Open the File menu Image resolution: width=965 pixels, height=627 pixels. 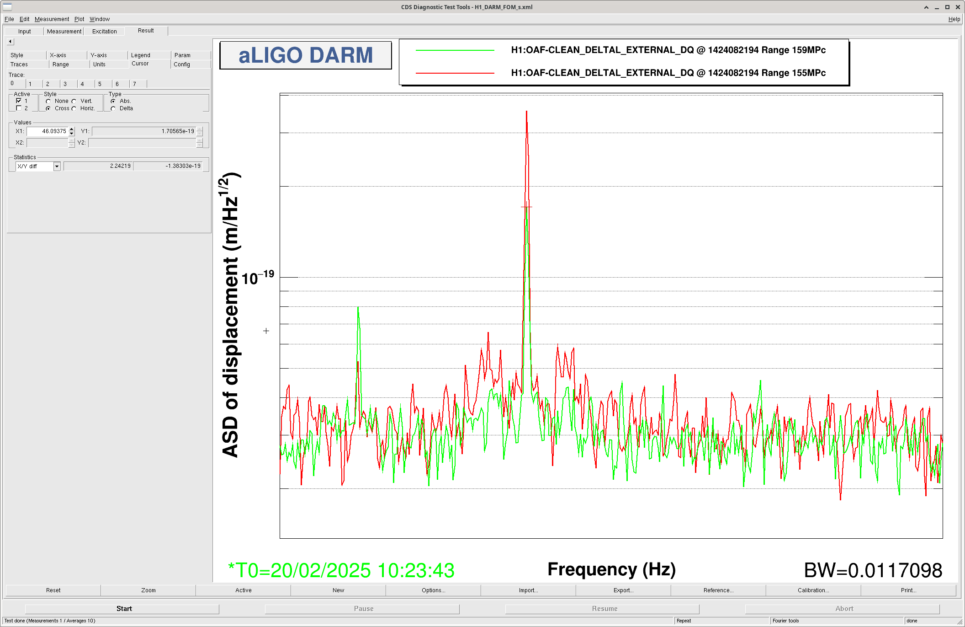9,19
